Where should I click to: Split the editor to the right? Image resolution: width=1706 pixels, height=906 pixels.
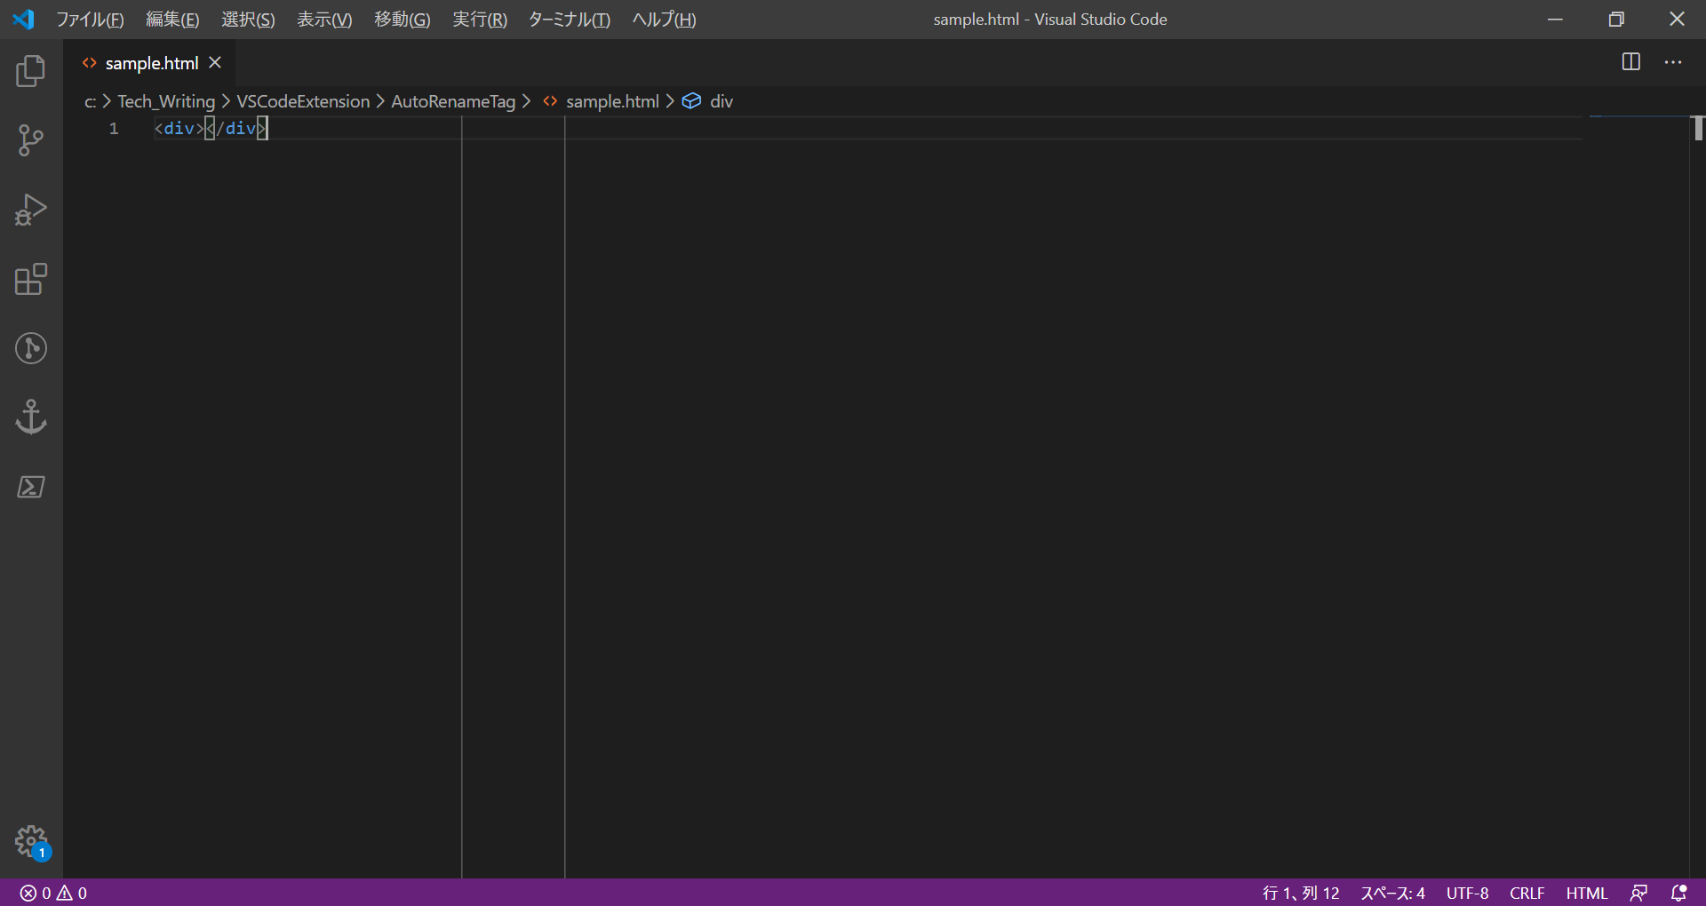pos(1630,62)
